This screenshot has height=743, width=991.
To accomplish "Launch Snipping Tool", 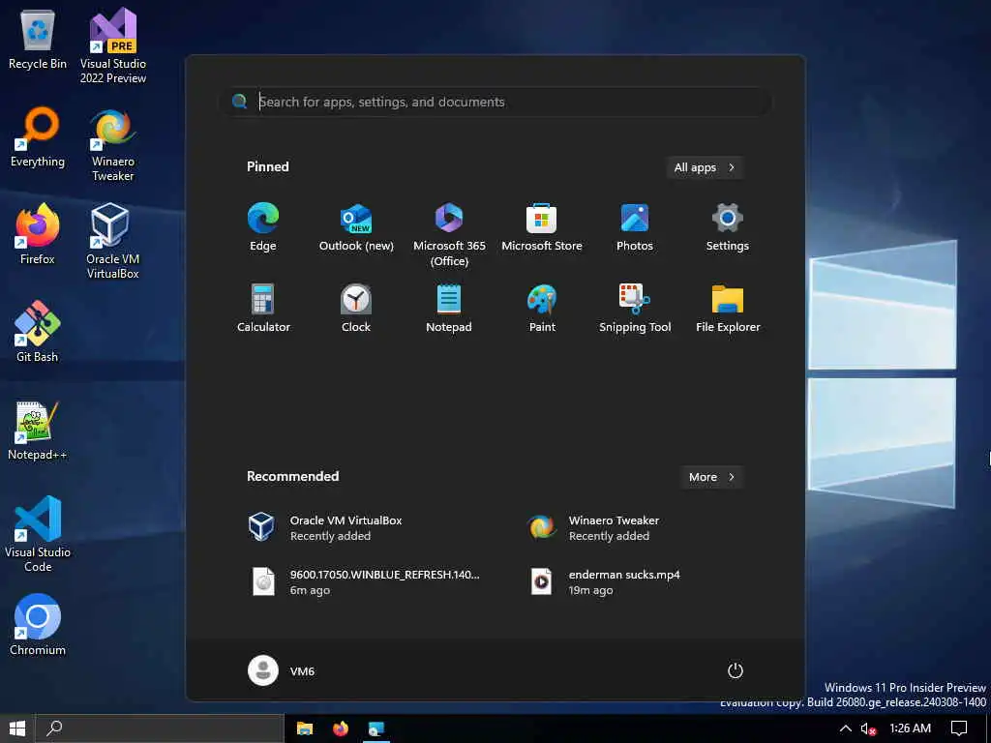I will 635,309.
